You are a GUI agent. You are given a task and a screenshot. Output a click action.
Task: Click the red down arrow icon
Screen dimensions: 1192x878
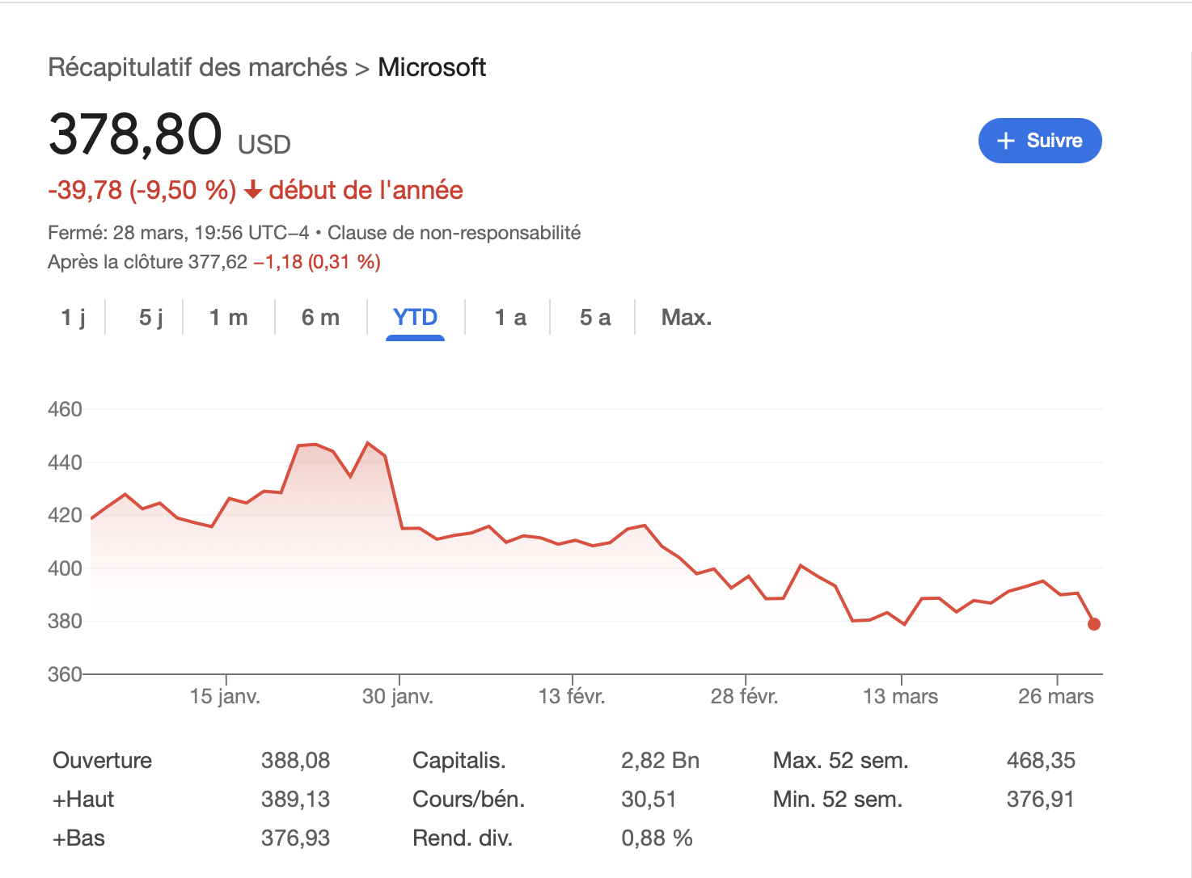tap(252, 191)
